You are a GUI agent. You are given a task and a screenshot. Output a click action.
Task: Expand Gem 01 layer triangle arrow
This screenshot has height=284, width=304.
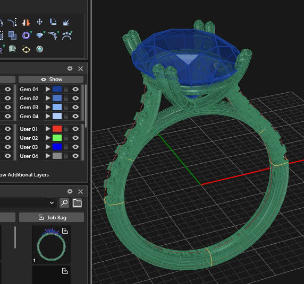[x=48, y=89]
